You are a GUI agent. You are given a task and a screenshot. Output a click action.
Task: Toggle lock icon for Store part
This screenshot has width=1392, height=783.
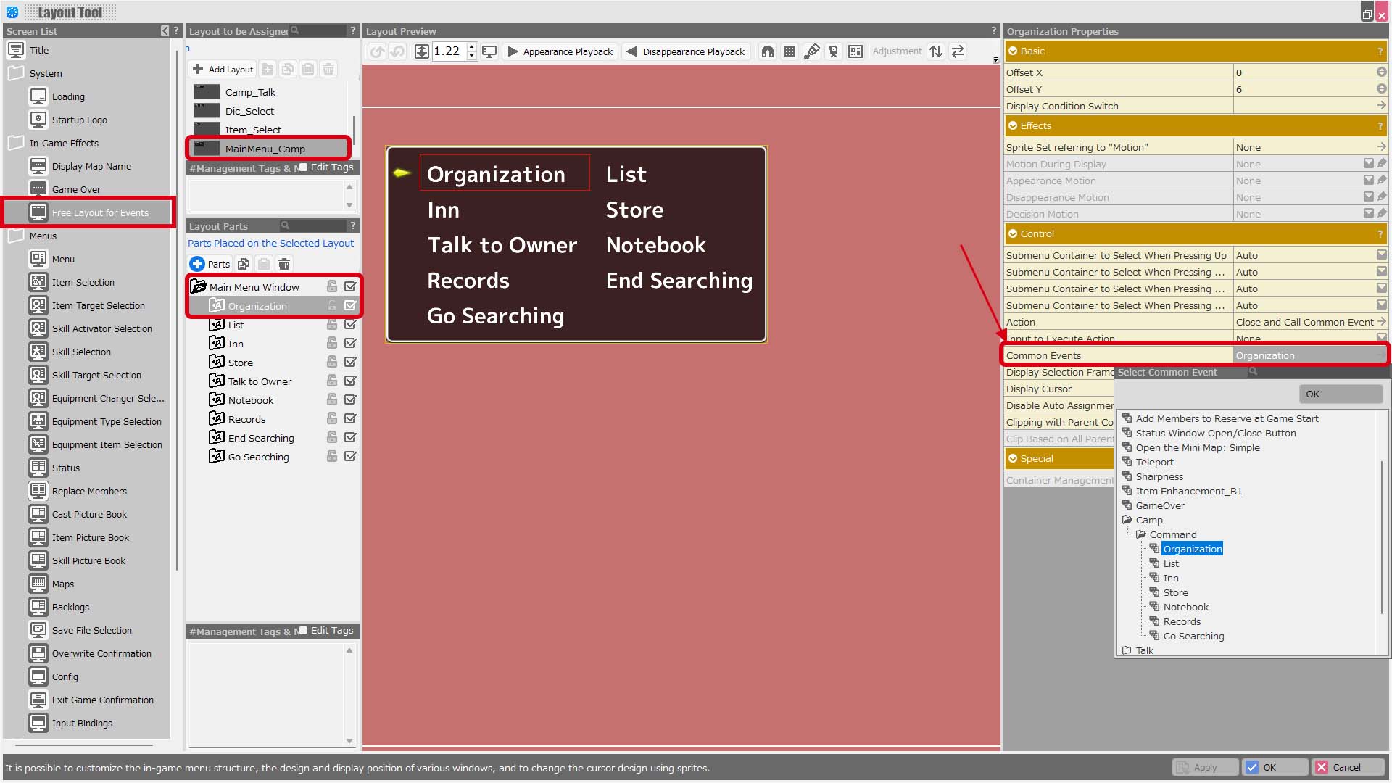(x=332, y=362)
